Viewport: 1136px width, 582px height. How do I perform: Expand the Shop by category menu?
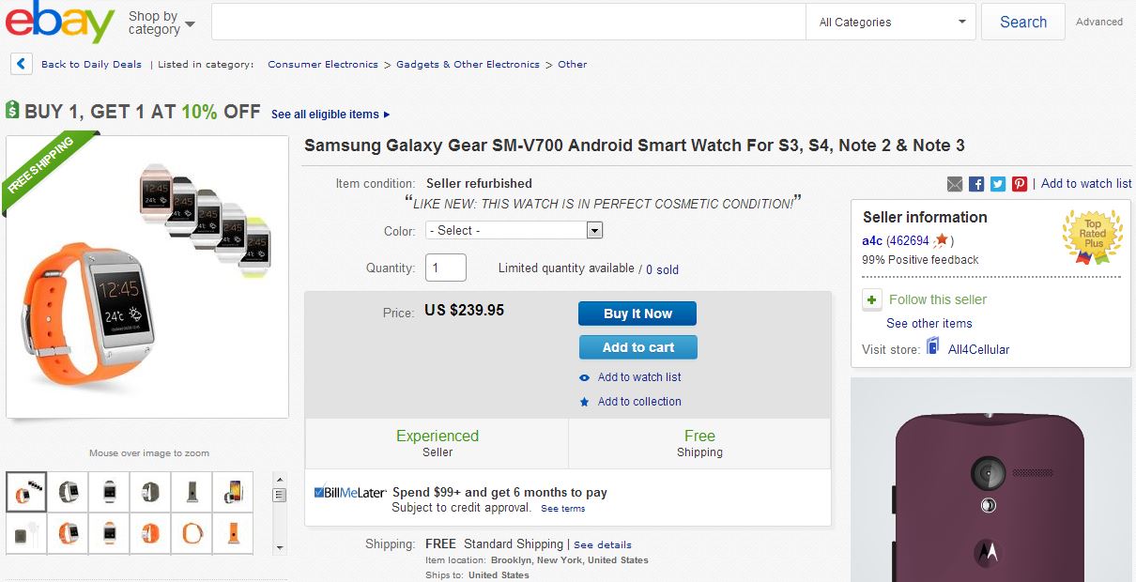point(161,23)
